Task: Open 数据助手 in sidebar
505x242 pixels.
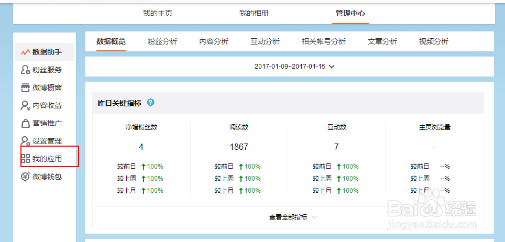Action: point(45,52)
